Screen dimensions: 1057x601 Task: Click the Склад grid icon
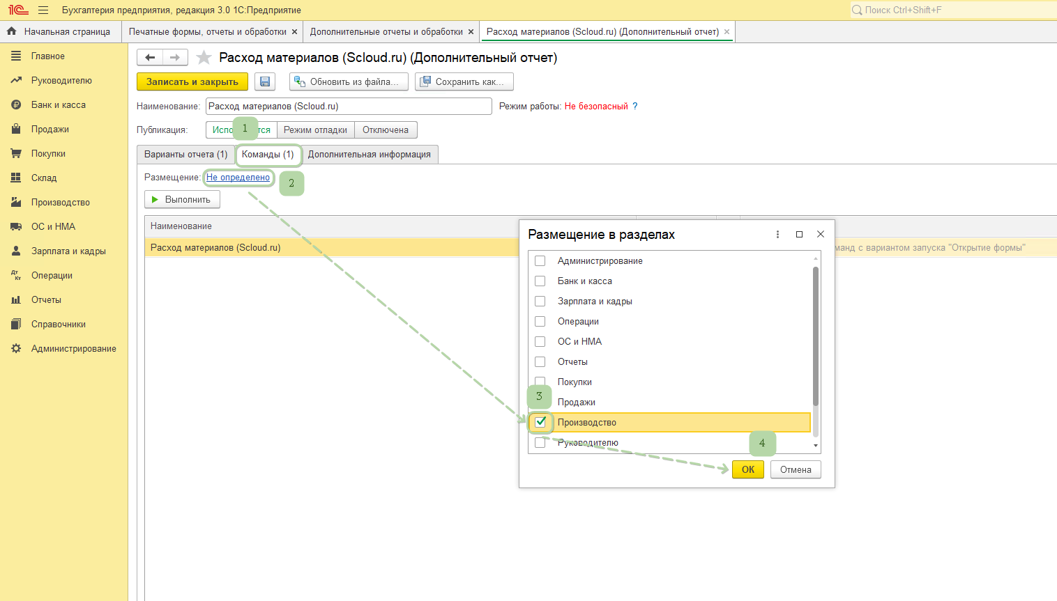point(16,178)
